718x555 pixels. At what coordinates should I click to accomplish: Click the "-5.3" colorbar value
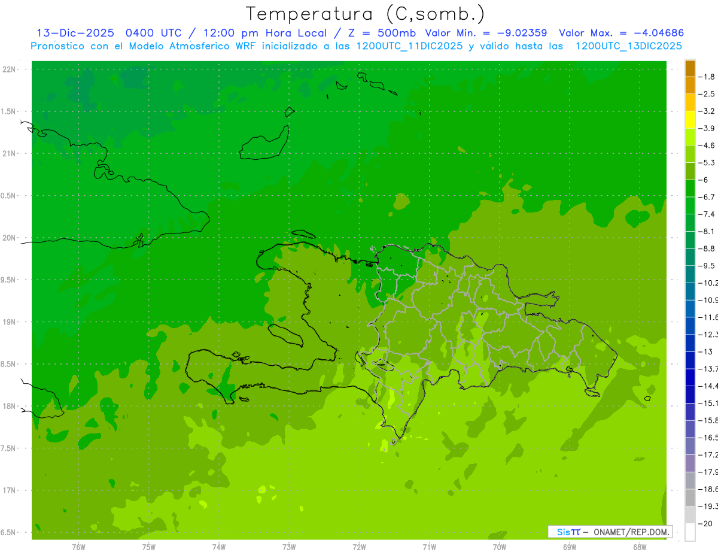pos(706,162)
